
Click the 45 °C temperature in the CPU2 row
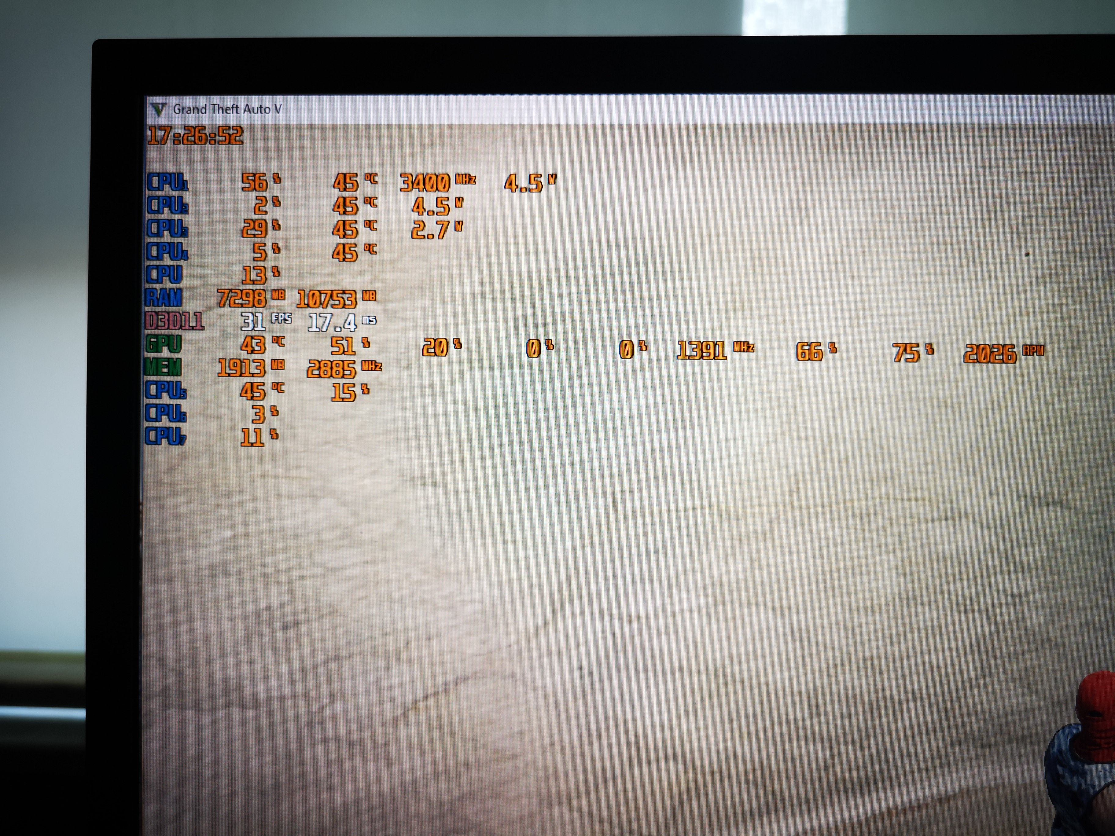(x=354, y=206)
